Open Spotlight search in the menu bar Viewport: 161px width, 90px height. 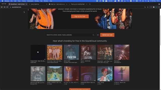pyautogui.click(x=146, y=1)
